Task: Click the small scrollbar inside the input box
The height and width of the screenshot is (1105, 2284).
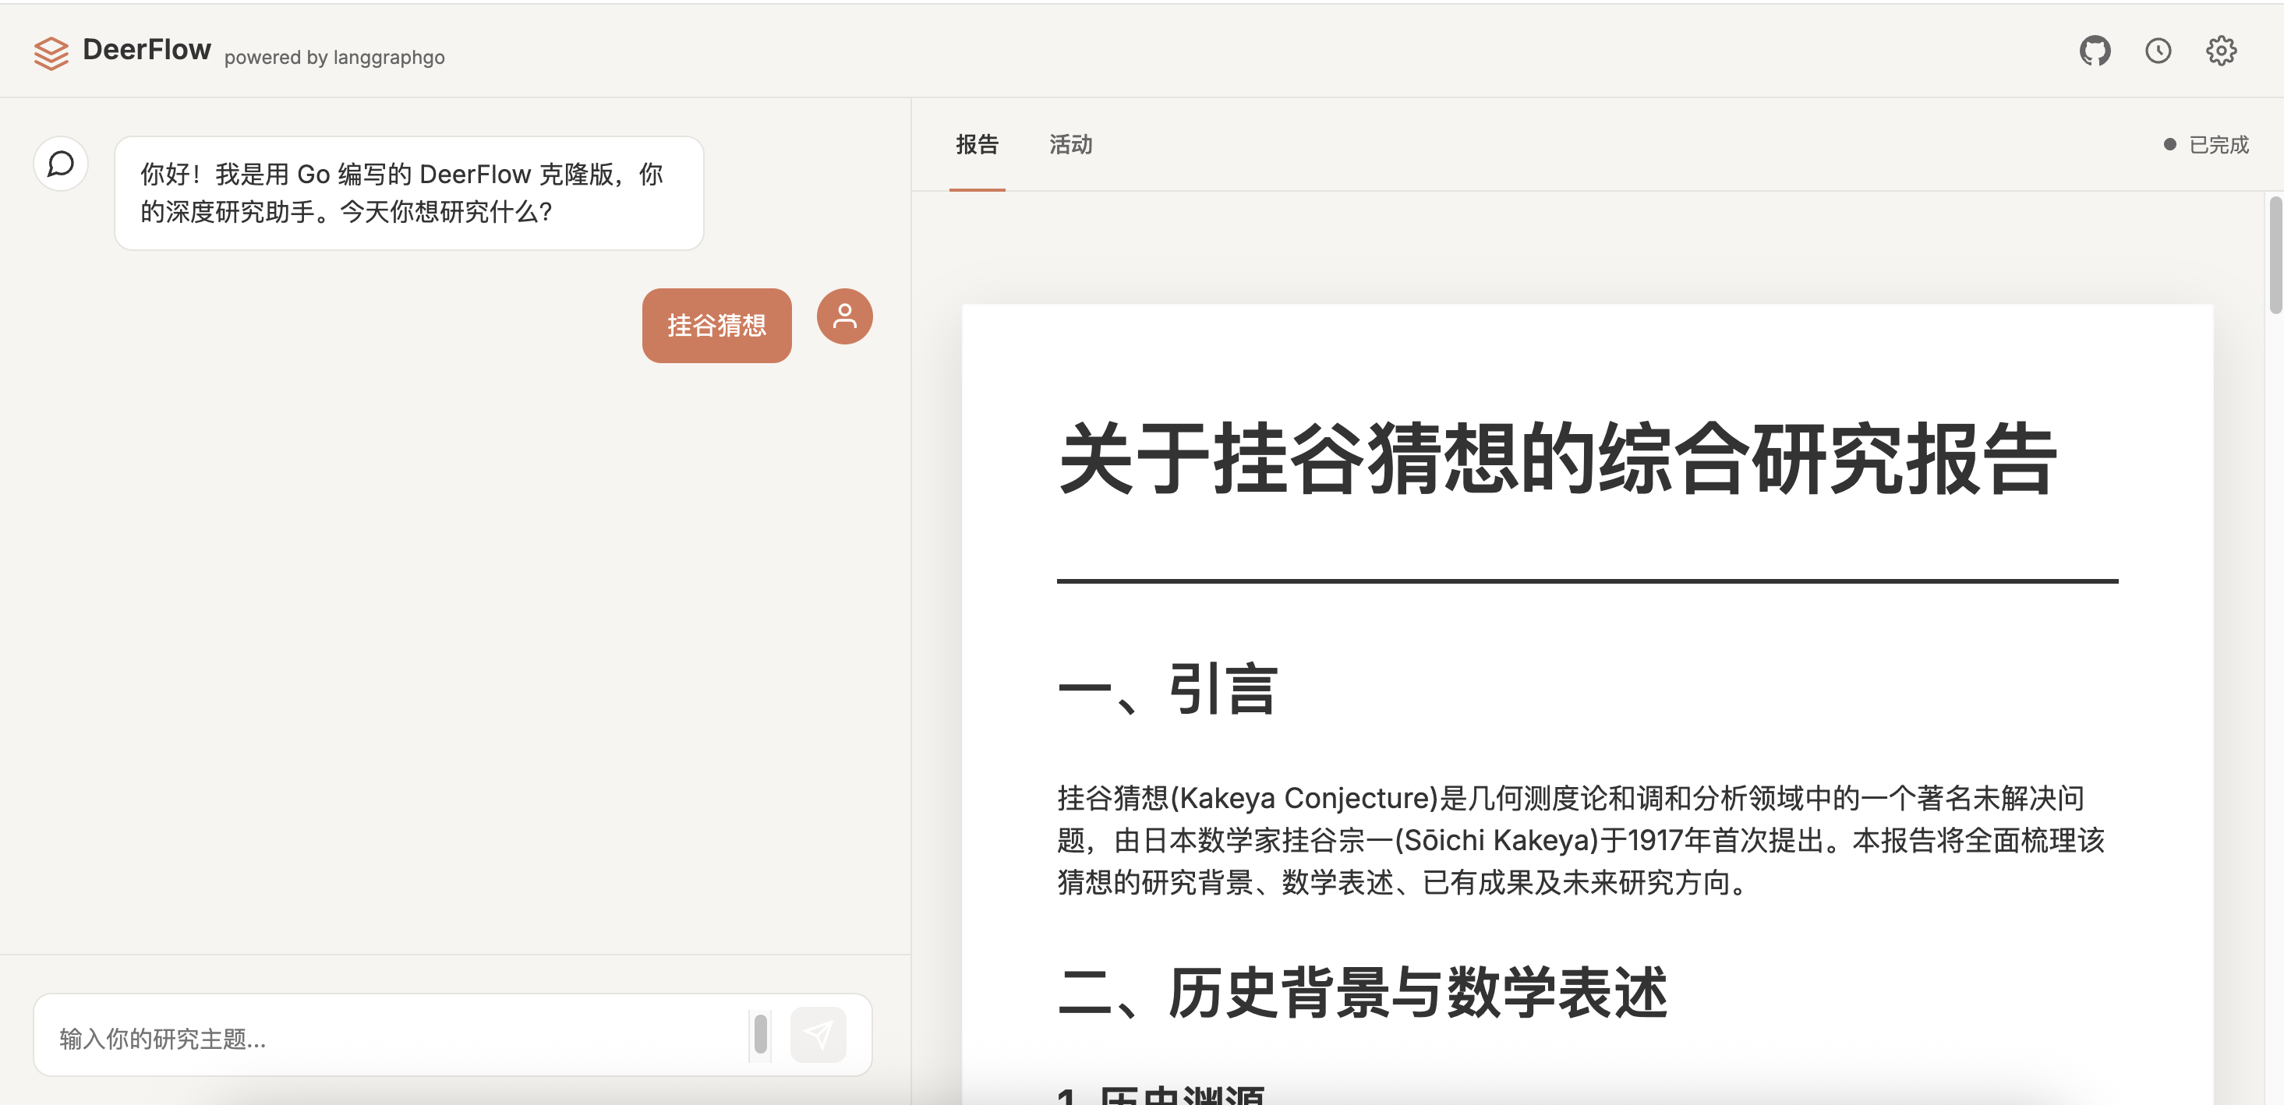Action: click(760, 1034)
